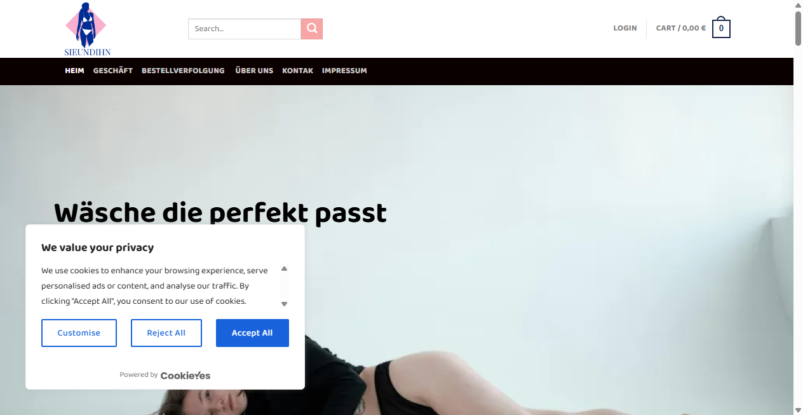Open the ÜBER UNS page
This screenshot has height=415, width=803.
[x=254, y=71]
